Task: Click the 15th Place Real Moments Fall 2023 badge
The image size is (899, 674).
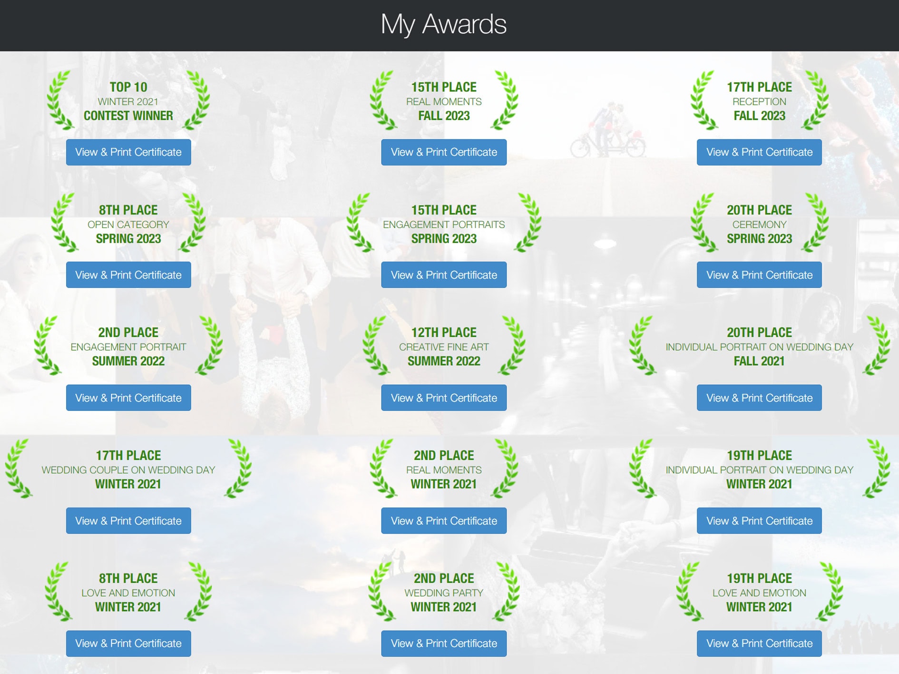Action: pos(443,101)
